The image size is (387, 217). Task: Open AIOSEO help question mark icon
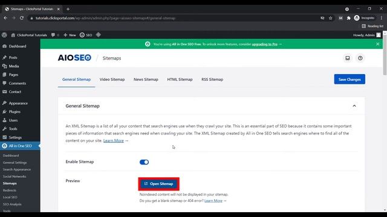360,58
